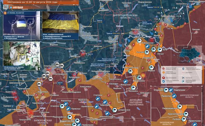Image resolution: width=205 pixels, height=126 pixels.
Task: Click the height 179 triangle marker
Action: pos(176,8)
